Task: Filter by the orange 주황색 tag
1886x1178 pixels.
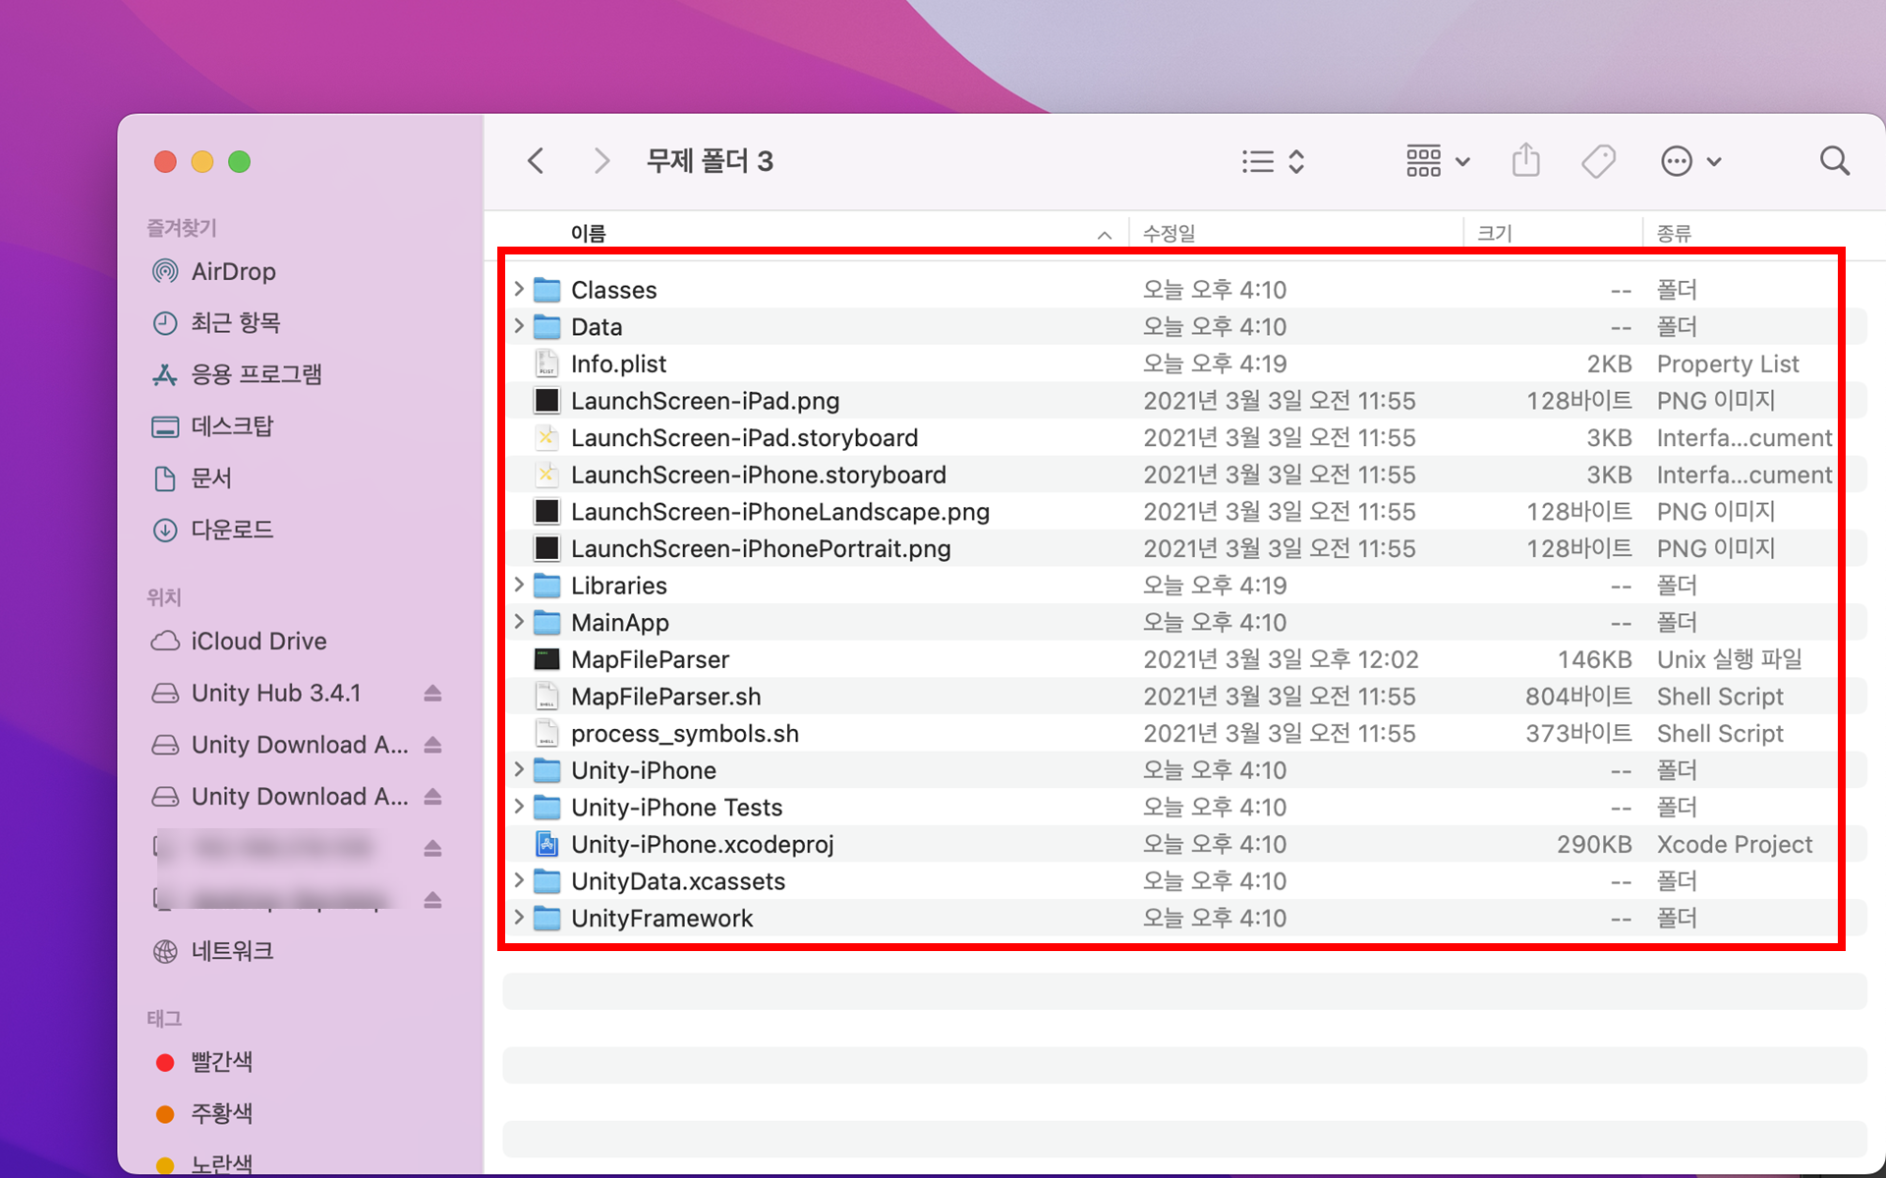Action: click(x=221, y=1113)
